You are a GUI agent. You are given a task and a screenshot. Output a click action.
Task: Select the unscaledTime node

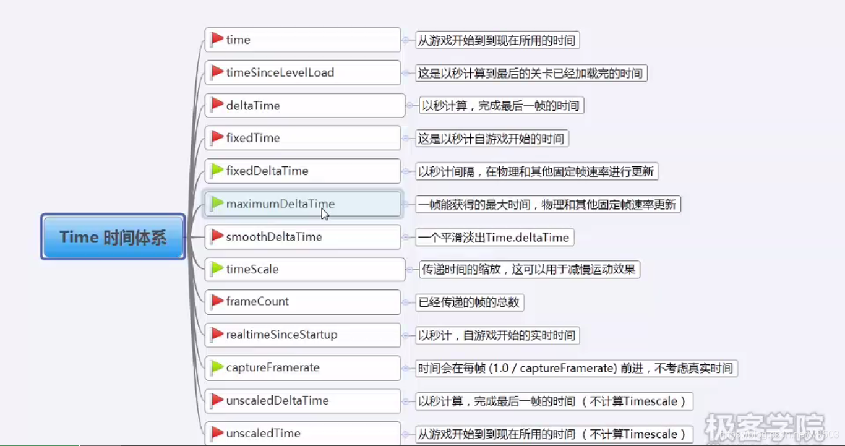pos(303,433)
